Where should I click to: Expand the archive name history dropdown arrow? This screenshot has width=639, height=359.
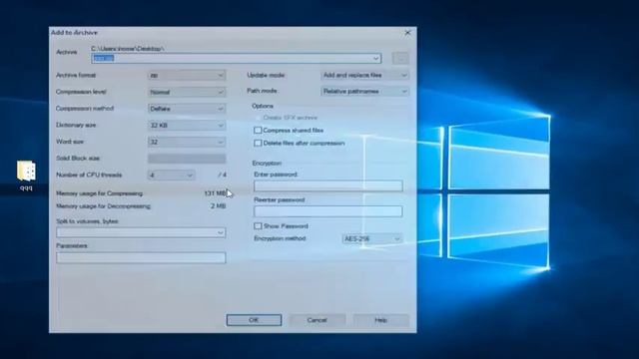tap(375, 59)
